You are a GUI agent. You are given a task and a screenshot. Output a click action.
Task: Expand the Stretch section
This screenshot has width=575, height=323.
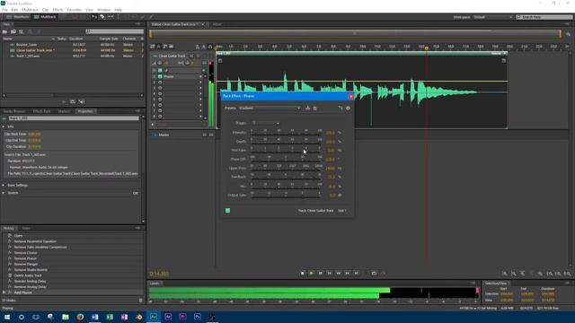[x=4, y=193]
